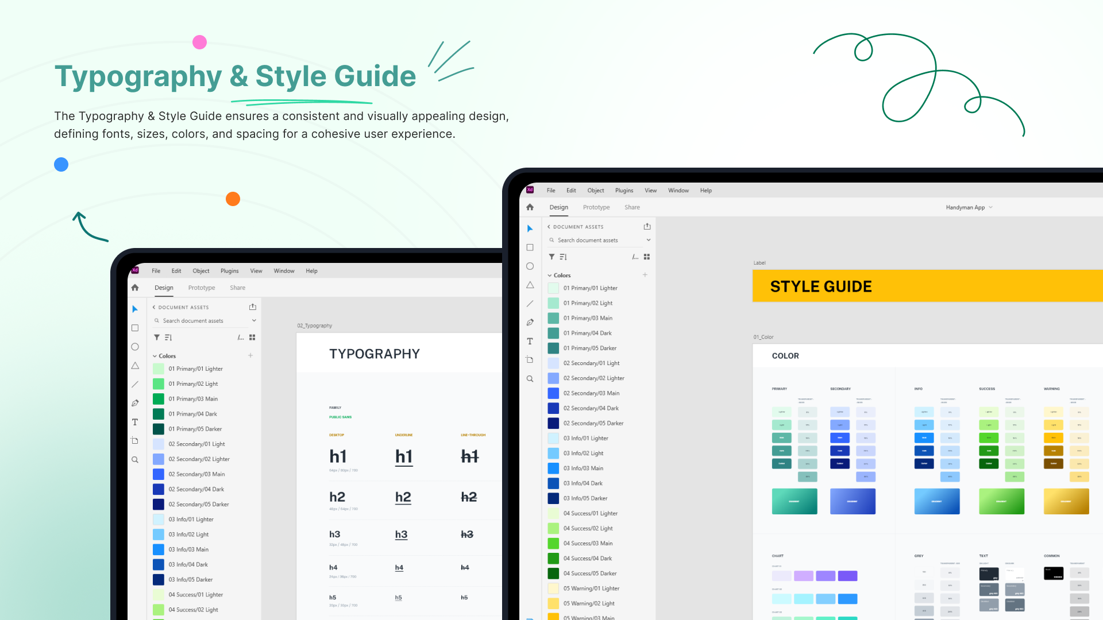The height and width of the screenshot is (620, 1103).
Task: Switch to grid view in right assets panel
Action: tap(647, 257)
